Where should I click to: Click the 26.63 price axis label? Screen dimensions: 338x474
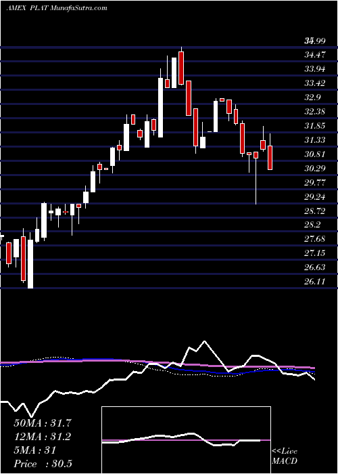tap(315, 267)
